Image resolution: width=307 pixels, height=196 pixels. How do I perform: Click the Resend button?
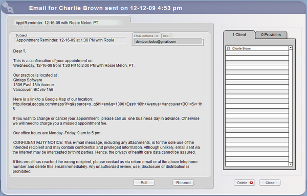[183, 183]
